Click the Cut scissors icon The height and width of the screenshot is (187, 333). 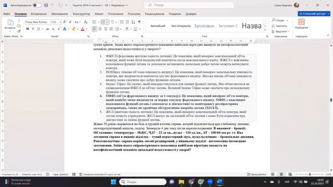(19, 21)
